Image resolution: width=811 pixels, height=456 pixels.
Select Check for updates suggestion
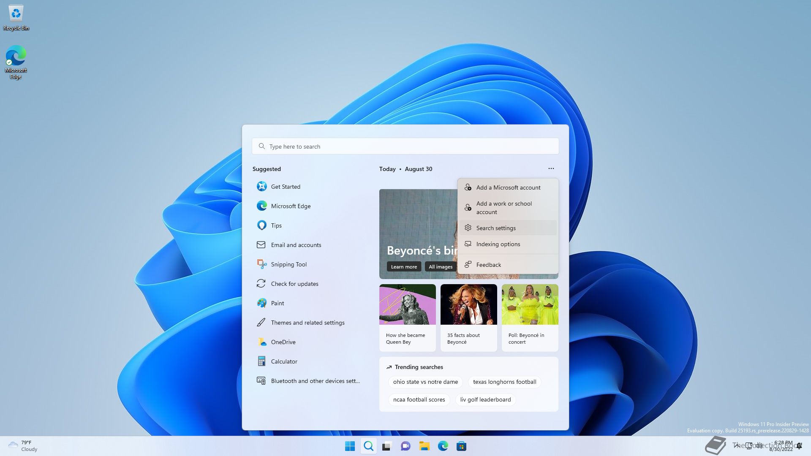310,284
